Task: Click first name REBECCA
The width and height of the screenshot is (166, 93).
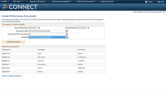Action: pyautogui.click(x=81, y=68)
